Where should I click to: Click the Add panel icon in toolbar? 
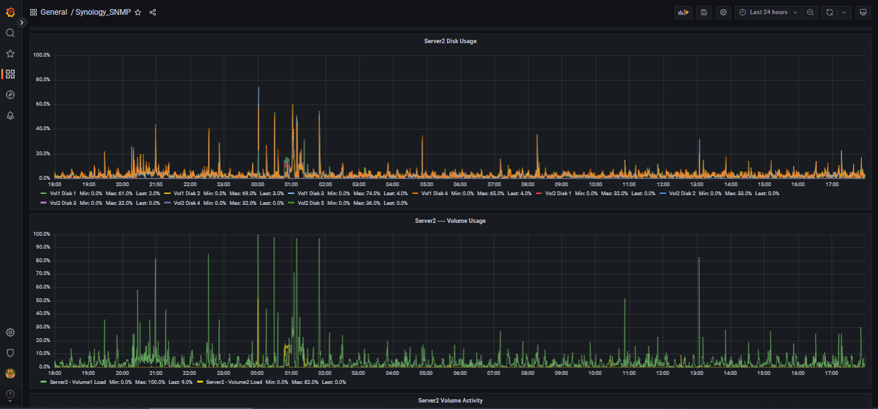tap(683, 12)
